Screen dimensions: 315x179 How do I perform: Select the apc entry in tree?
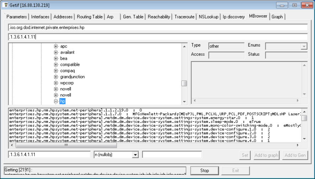pos(64,47)
